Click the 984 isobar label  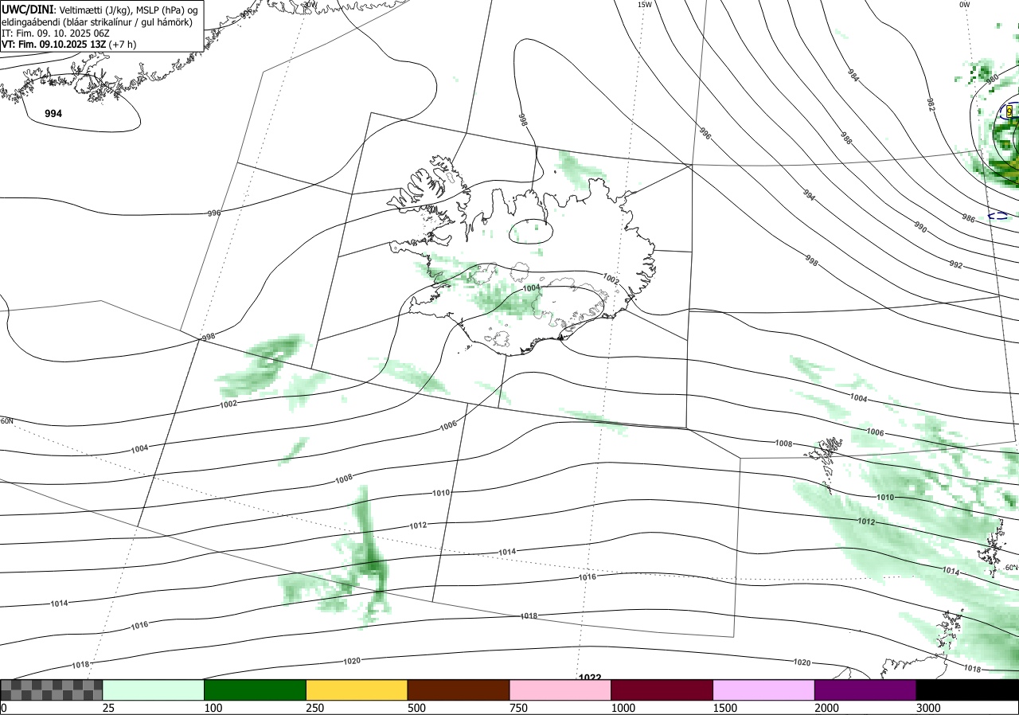coord(853,76)
